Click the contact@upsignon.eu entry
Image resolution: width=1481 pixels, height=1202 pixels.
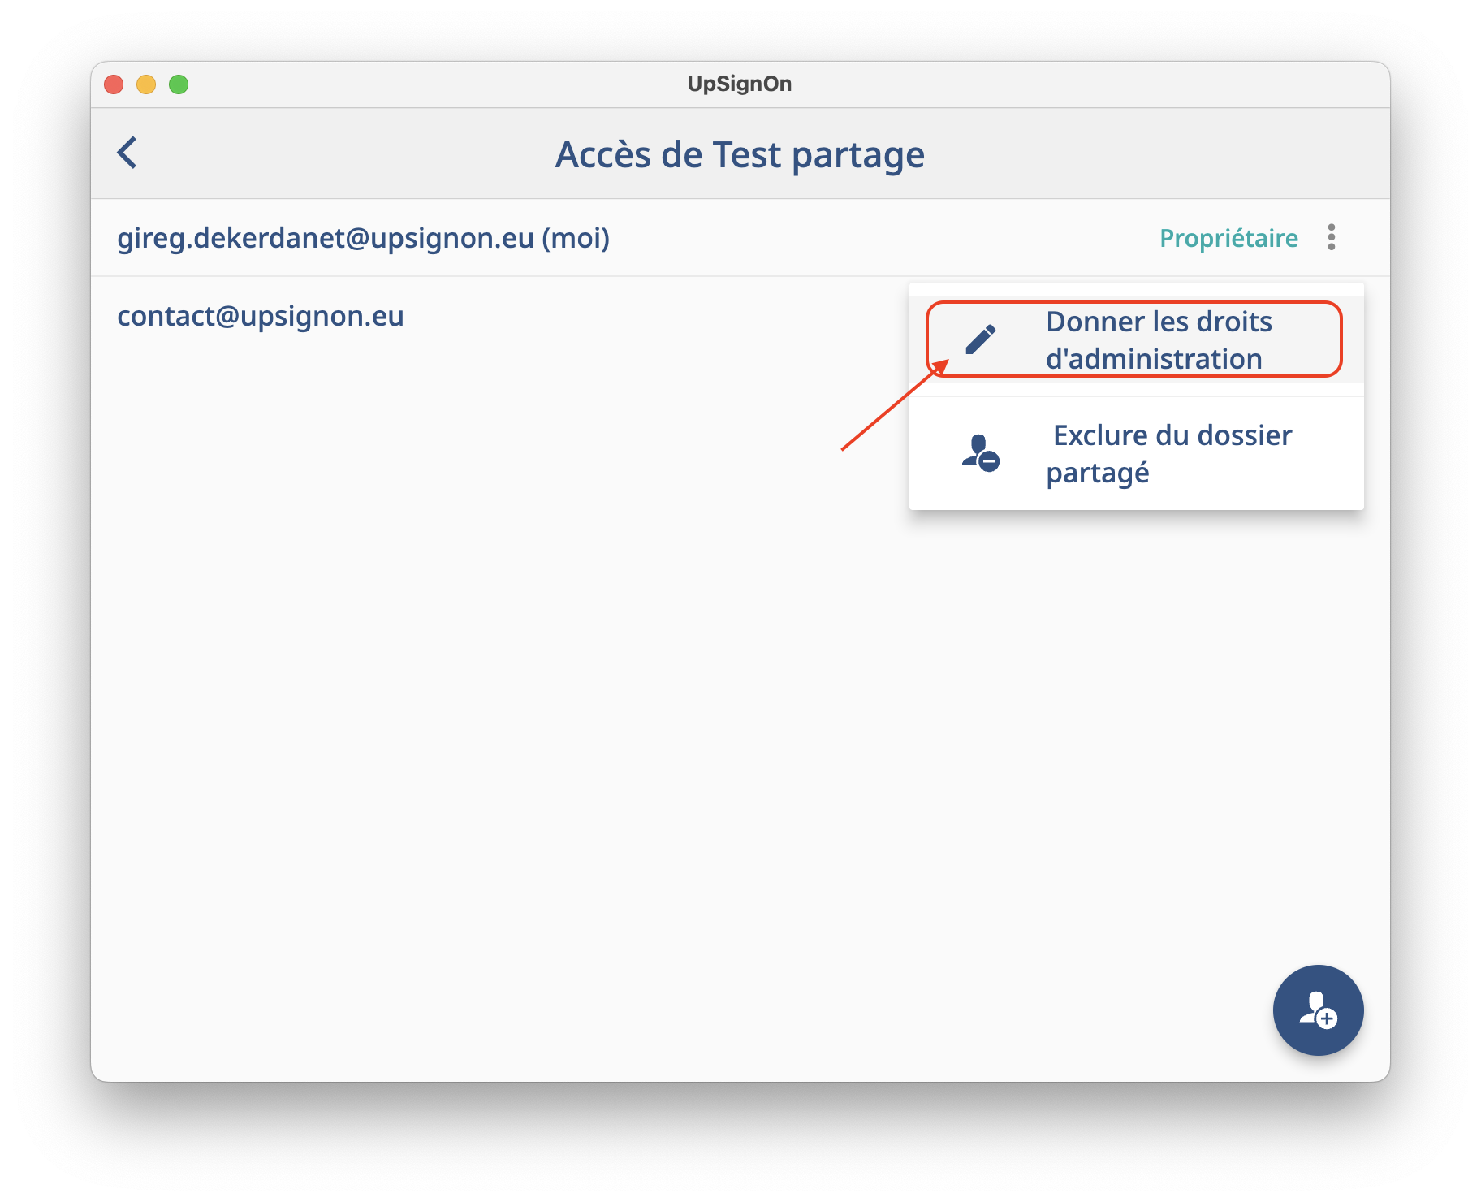[261, 316]
